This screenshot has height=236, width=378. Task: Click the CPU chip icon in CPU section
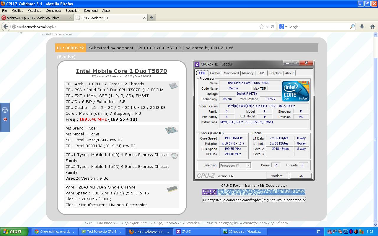click(x=173, y=86)
